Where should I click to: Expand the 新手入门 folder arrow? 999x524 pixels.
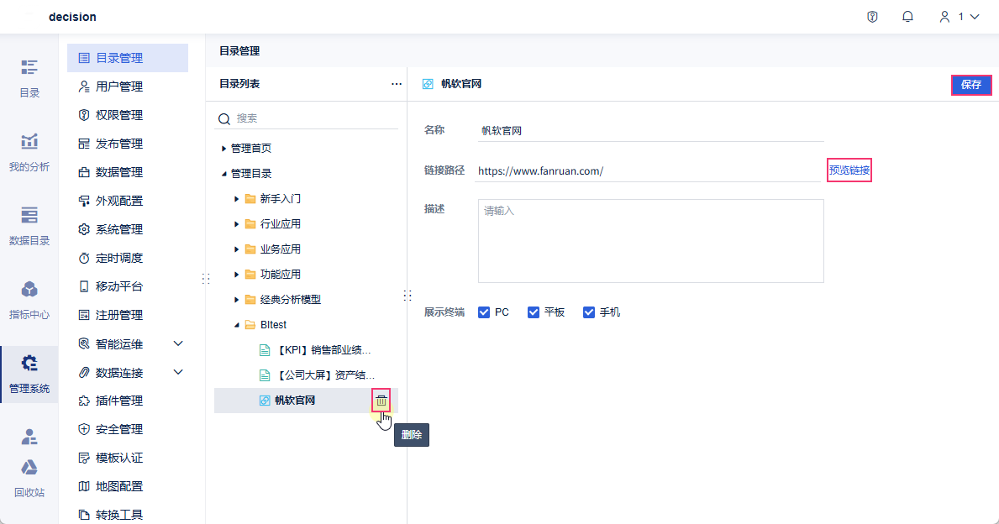[x=236, y=199]
